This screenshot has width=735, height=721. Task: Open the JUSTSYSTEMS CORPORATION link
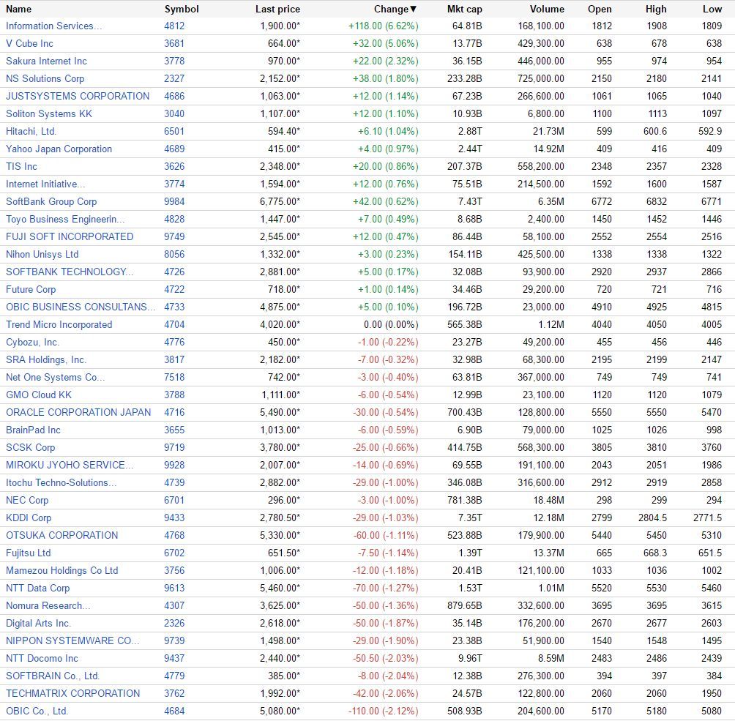pos(78,96)
